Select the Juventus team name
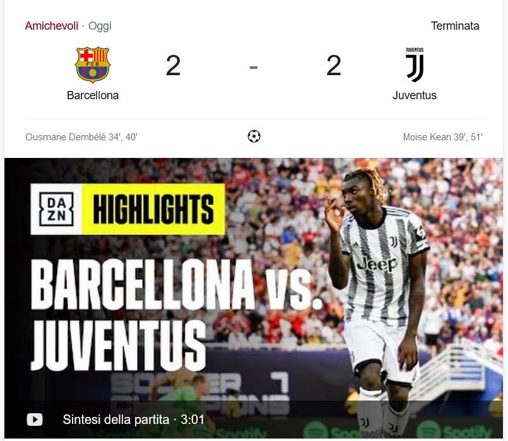The height and width of the screenshot is (441, 508). point(415,95)
